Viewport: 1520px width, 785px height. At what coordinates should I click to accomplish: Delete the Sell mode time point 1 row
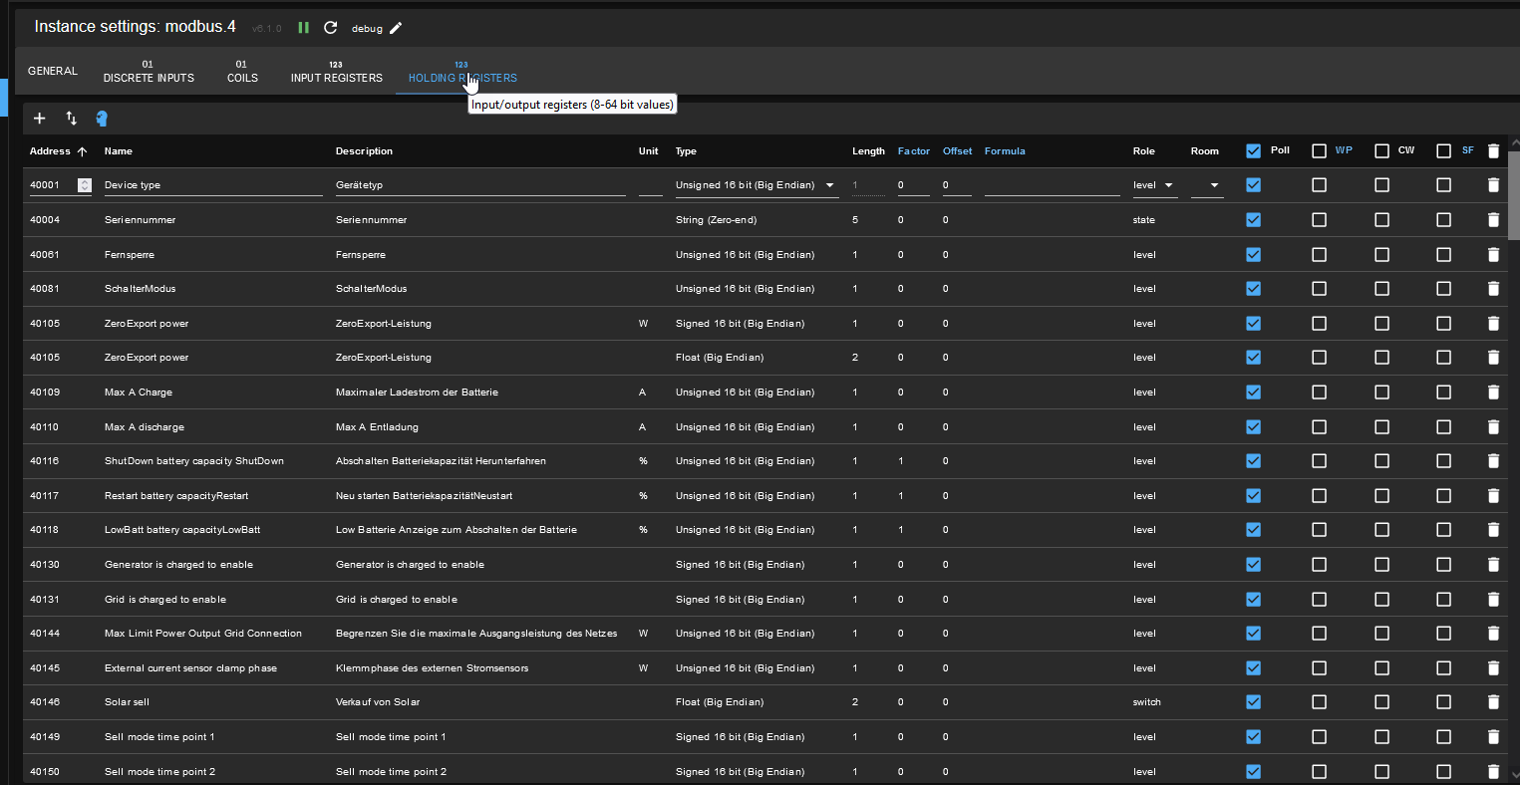point(1493,736)
